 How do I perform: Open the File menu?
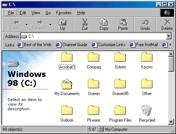11,13
